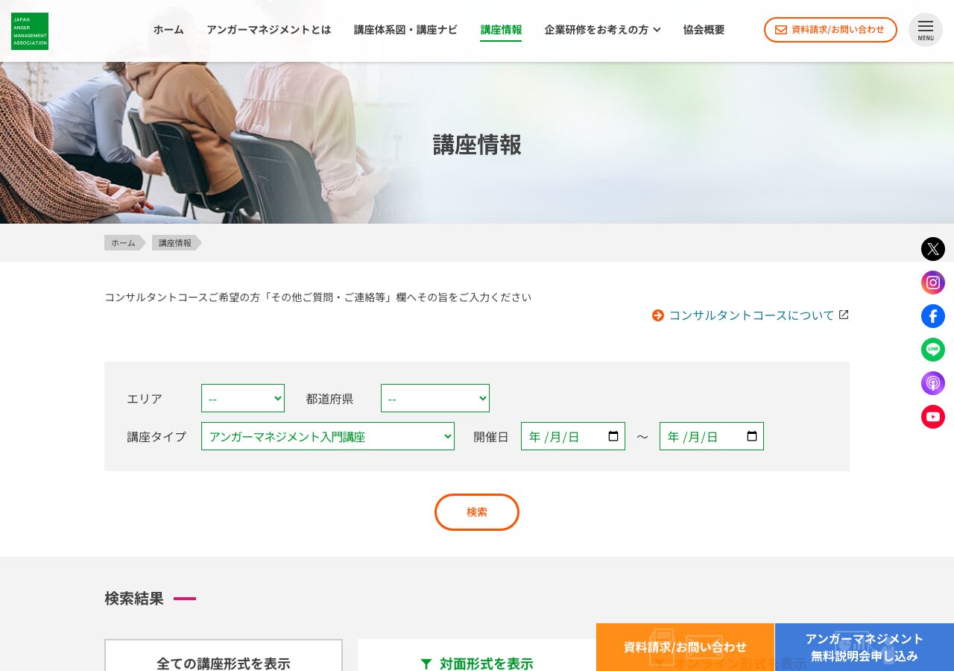Go to ホーム in the top navigation
This screenshot has height=671, width=954.
(168, 30)
